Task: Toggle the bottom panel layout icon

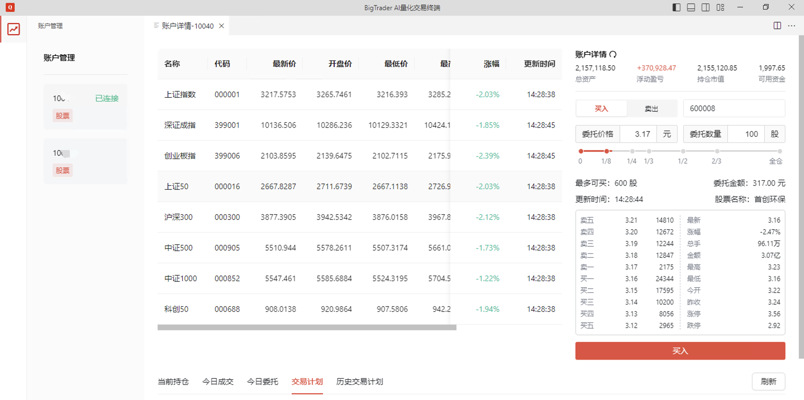Action: tap(691, 7)
